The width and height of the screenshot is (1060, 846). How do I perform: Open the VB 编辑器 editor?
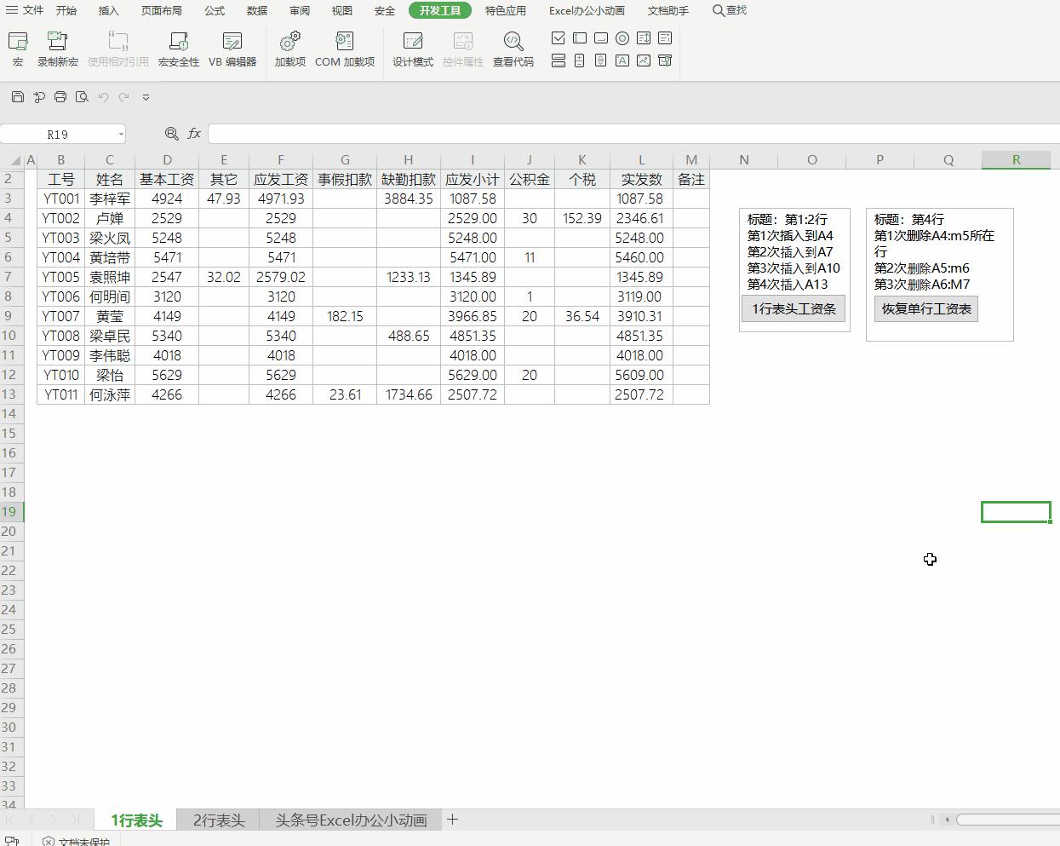coord(232,49)
